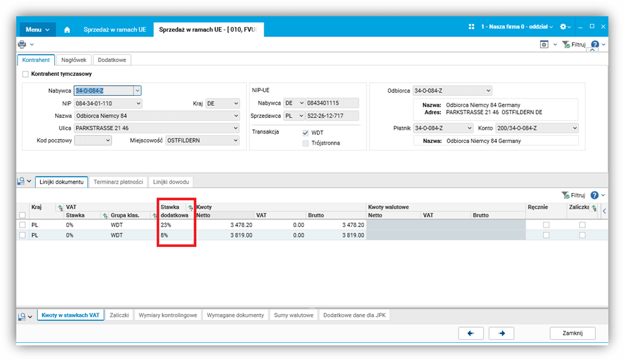The width and height of the screenshot is (624, 361).
Task: Open the Terminarz płatności tab
Action: pos(118,182)
